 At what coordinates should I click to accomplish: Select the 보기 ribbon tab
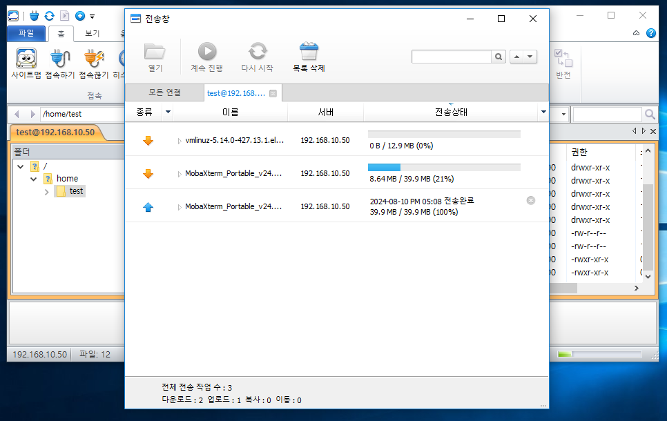click(x=93, y=33)
